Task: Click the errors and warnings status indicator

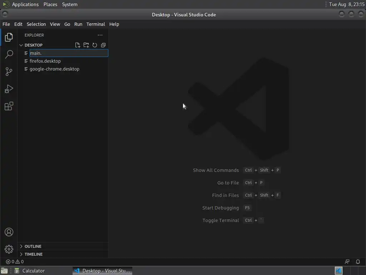Action: click(15, 262)
